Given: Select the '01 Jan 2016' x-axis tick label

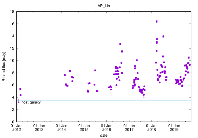Looking at the screenshot, I should [x=107, y=128].
